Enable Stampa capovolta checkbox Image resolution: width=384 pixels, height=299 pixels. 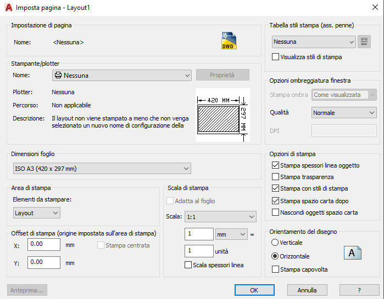coord(276,269)
